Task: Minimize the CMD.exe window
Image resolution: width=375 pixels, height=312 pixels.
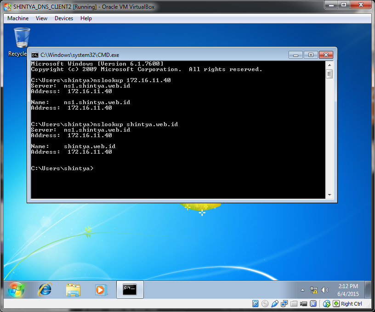Action: (295, 55)
